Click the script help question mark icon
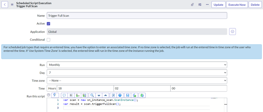Image resolution: width=263 pixels, height=112 pixels. point(49,95)
